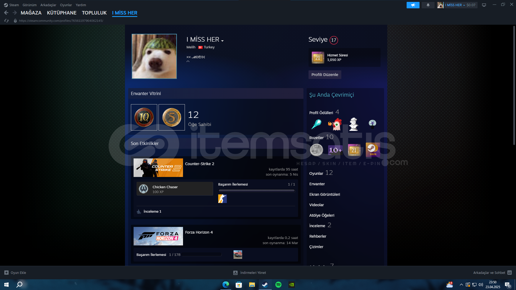This screenshot has width=516, height=290.
Task: Open Spotify from the taskbar
Action: [x=278, y=285]
